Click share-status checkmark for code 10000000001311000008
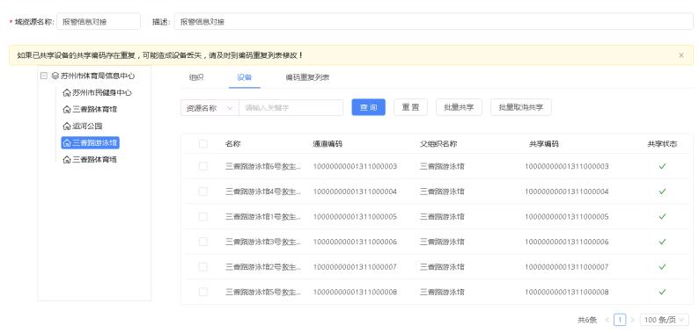The width and height of the screenshot is (699, 333). (662, 292)
